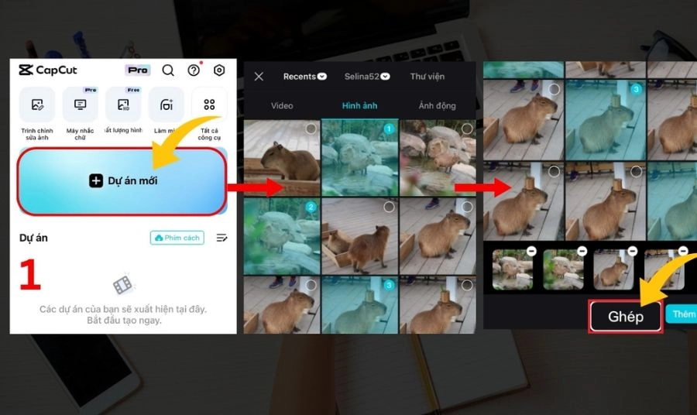697x415 pixels.
Task: Remove fourth selected thumbnail via minus icon
Action: point(683,251)
